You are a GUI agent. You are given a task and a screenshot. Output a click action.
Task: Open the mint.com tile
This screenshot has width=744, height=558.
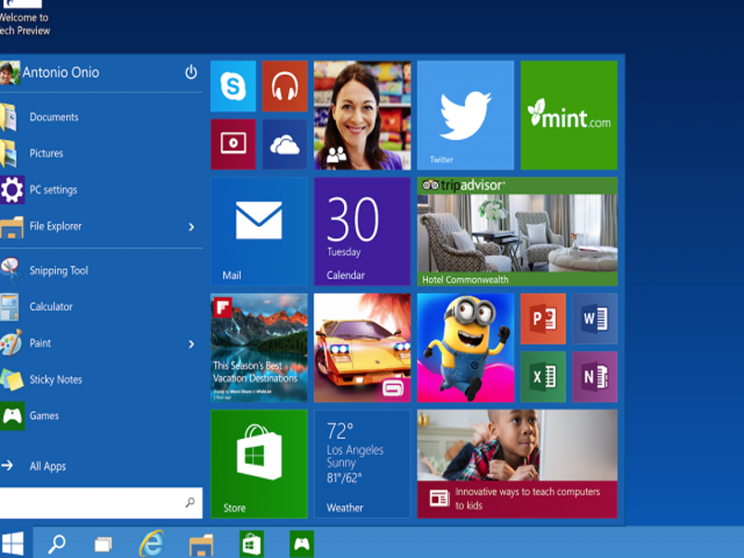pos(569,115)
